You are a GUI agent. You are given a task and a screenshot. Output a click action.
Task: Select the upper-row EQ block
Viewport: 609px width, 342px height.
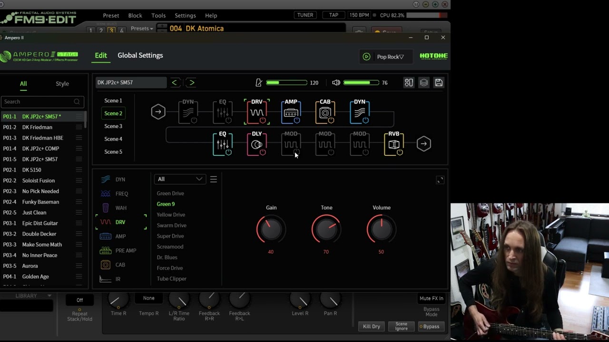coord(222,112)
